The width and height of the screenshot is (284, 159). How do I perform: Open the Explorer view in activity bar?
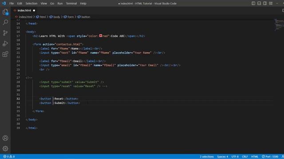coord(5,12)
